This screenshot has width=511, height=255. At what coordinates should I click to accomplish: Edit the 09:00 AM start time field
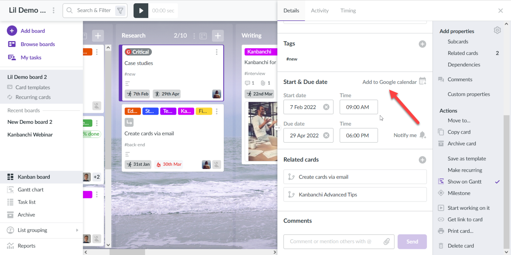pyautogui.click(x=359, y=107)
